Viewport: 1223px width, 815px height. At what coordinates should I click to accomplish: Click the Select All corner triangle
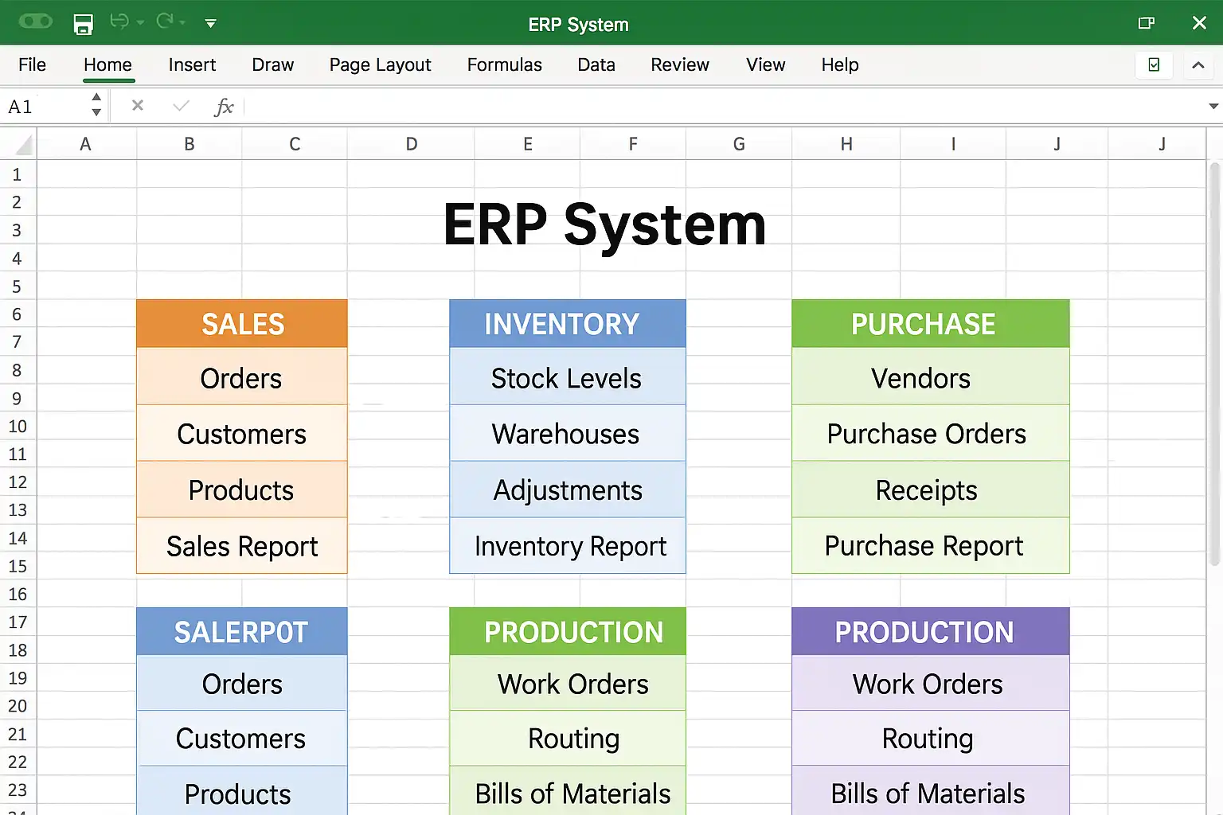[24, 145]
